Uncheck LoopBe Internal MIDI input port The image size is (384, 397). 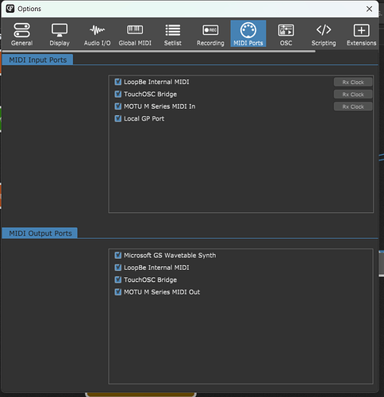click(118, 82)
